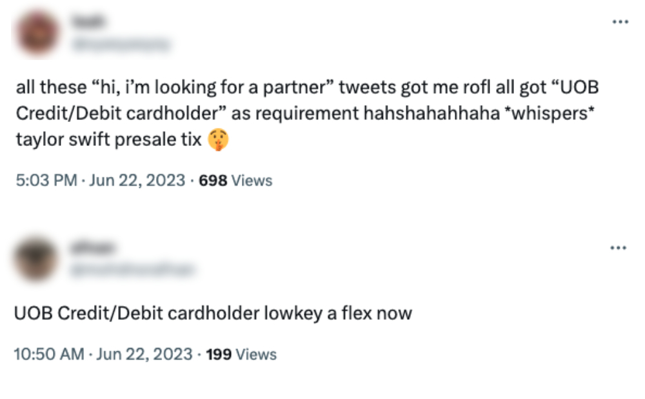The image size is (645, 399).
Task: Click the blurred display name on the first tweet
Action: [95, 22]
